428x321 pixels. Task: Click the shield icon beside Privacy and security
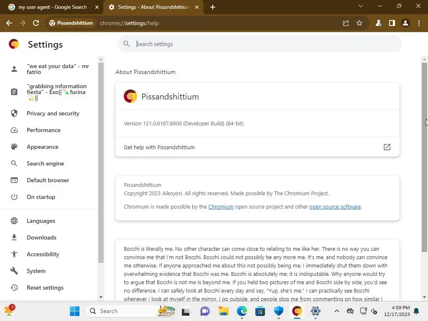[14, 113]
